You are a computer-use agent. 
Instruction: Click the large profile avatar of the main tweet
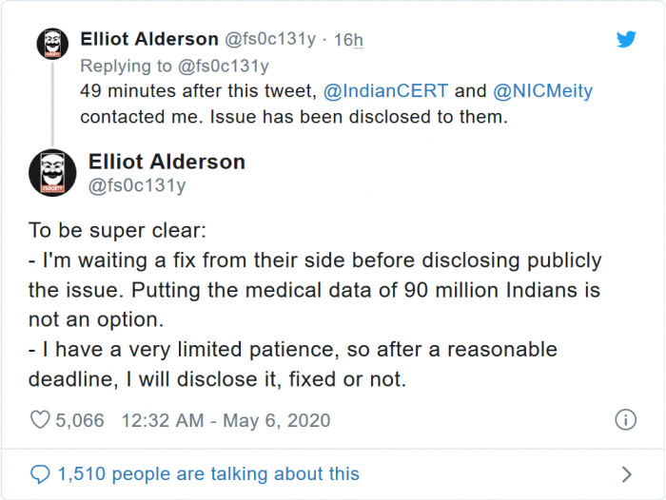point(52,173)
